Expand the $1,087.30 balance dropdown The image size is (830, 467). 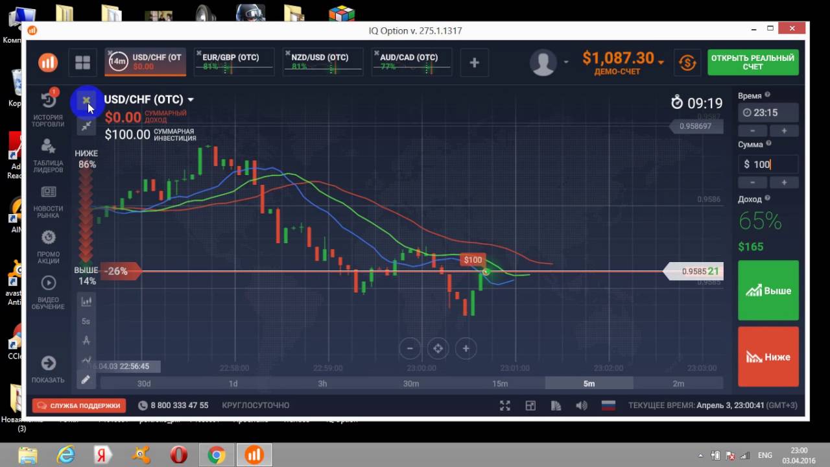(661, 62)
